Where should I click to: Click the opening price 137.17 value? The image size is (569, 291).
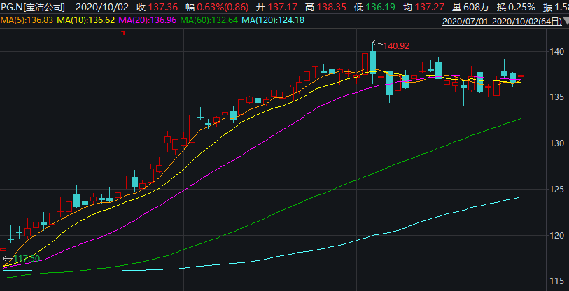coord(282,7)
